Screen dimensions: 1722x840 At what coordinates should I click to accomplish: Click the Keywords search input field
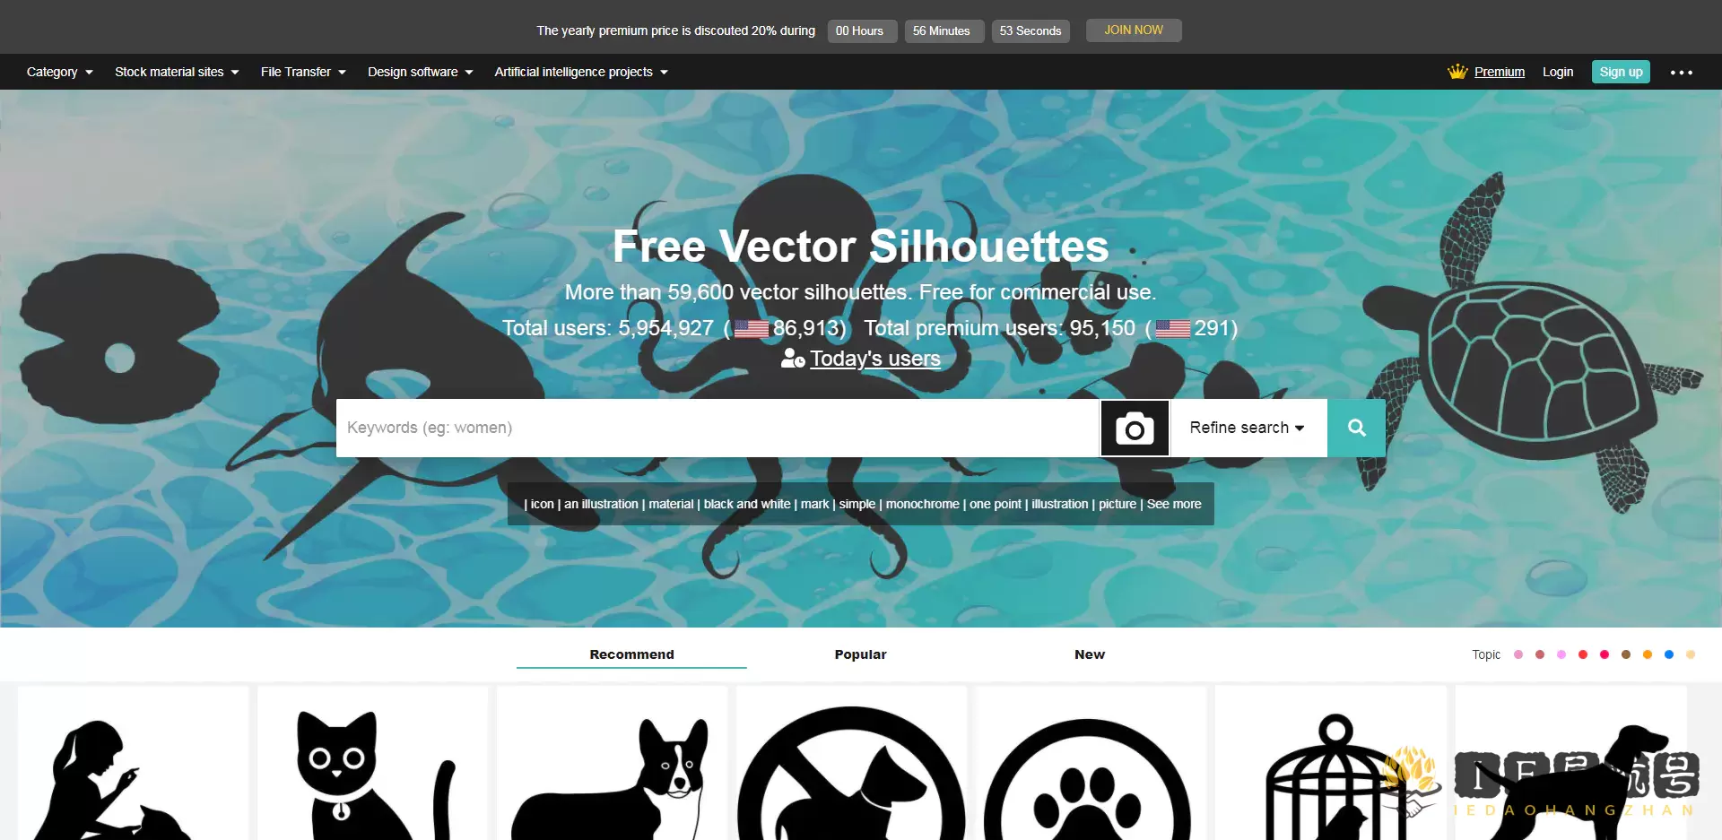717,429
